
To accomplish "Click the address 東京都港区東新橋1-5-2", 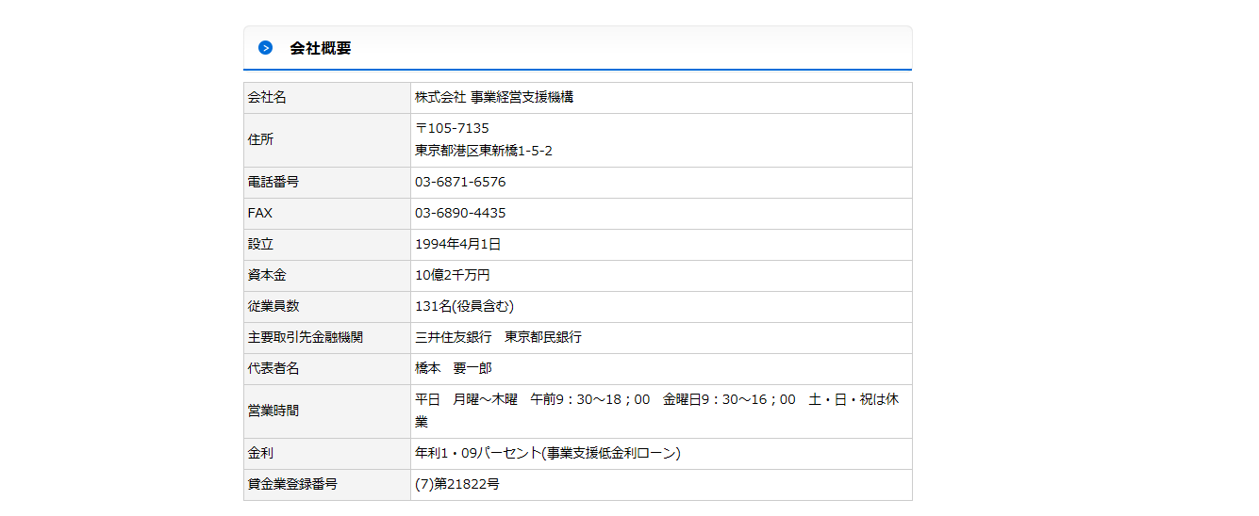I will (x=483, y=151).
